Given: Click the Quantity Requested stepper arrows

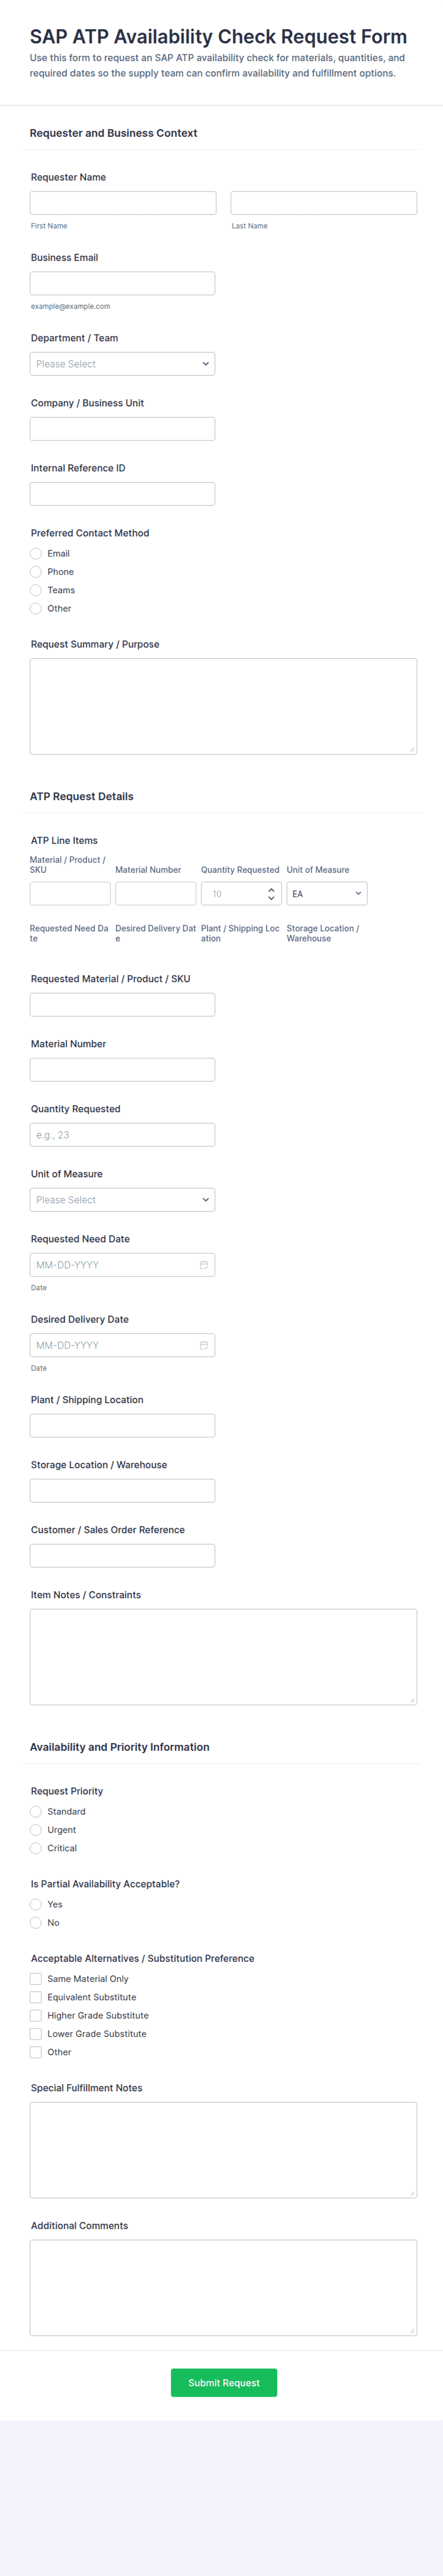Looking at the screenshot, I should pyautogui.click(x=271, y=893).
